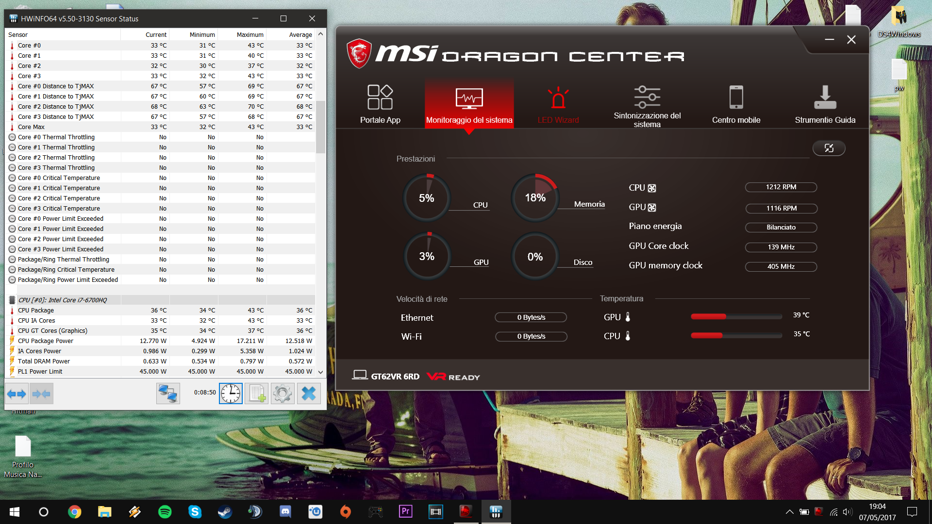The width and height of the screenshot is (932, 524).
Task: Show hidden tray icons chevron
Action: tap(790, 512)
